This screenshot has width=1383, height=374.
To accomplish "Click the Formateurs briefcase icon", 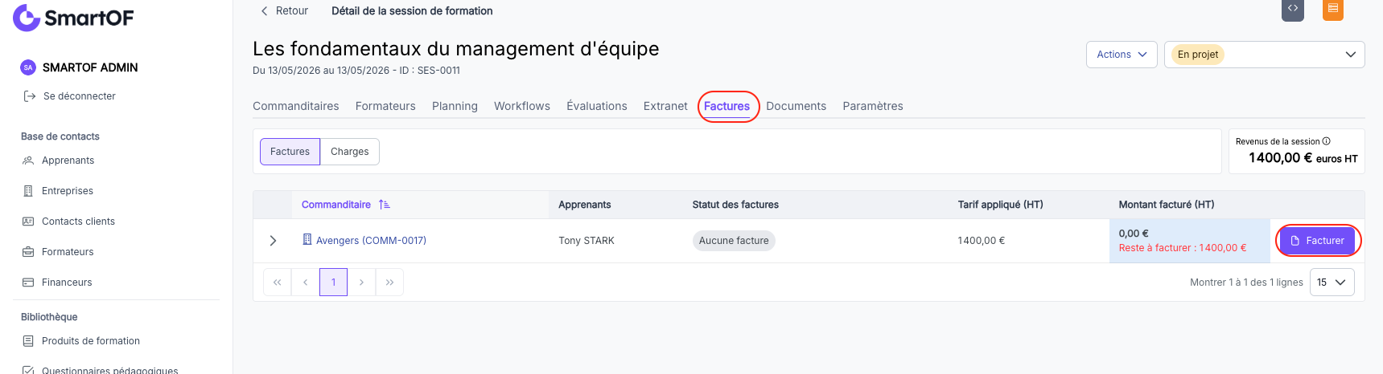I will tap(28, 252).
